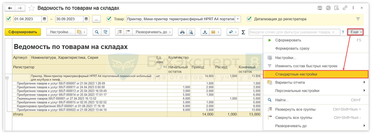This screenshot has height=134, width=372.
Task: Click the filter funnel icon at top right
Action: coord(358,19)
